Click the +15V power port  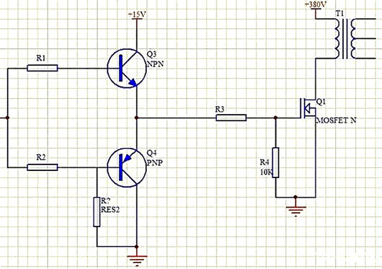point(137,16)
